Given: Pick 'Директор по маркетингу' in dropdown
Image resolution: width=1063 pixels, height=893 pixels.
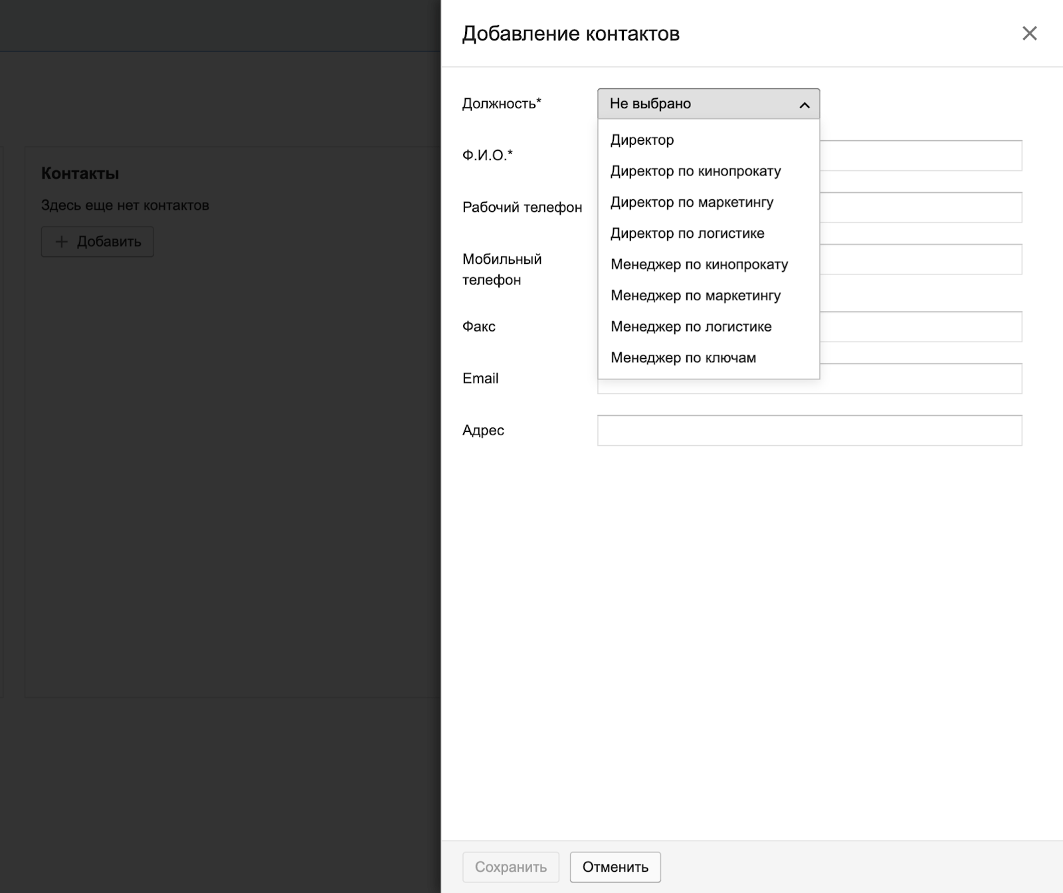Looking at the screenshot, I should pyautogui.click(x=692, y=203).
